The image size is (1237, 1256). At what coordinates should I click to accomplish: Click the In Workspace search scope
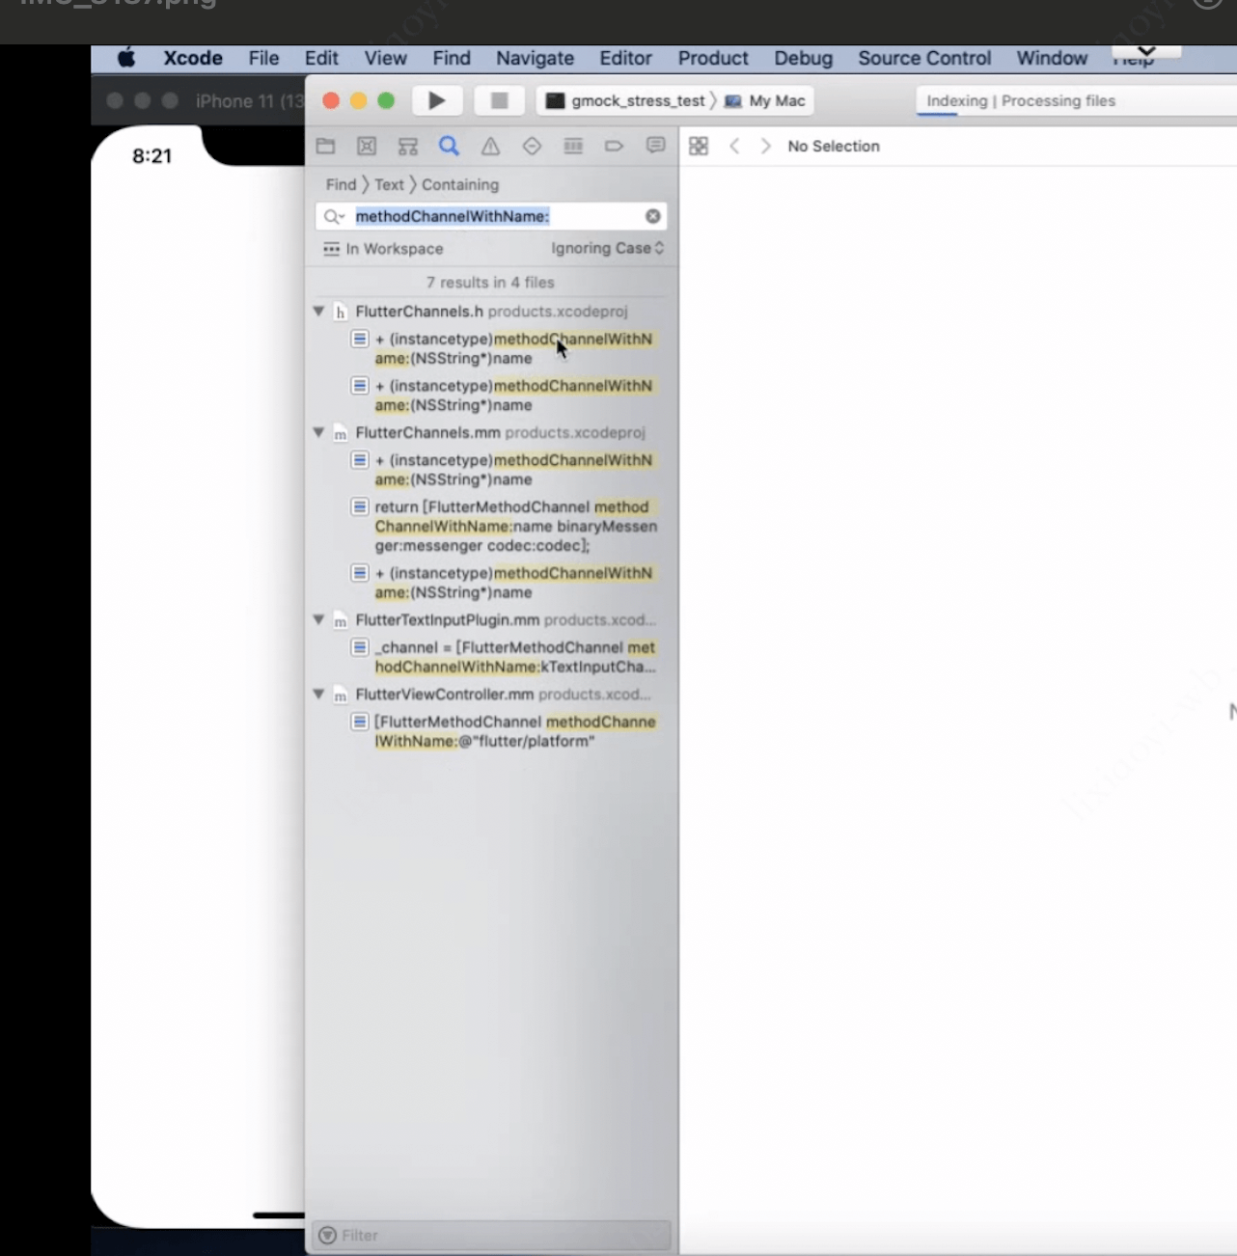coord(384,249)
